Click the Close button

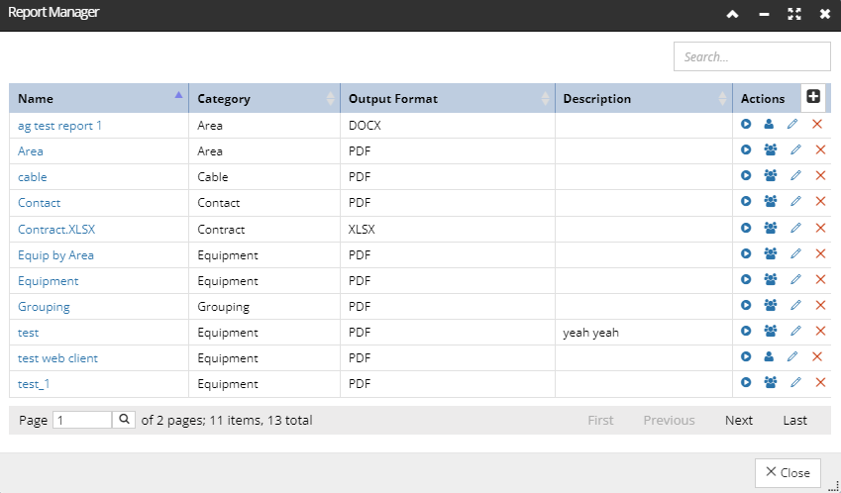pyautogui.click(x=788, y=472)
